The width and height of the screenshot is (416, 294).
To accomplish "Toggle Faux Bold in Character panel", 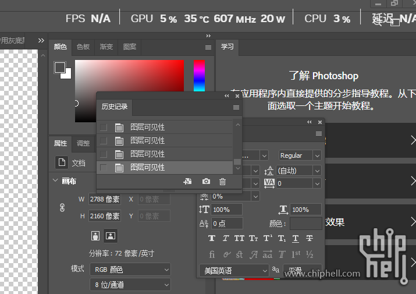I will click(x=211, y=238).
